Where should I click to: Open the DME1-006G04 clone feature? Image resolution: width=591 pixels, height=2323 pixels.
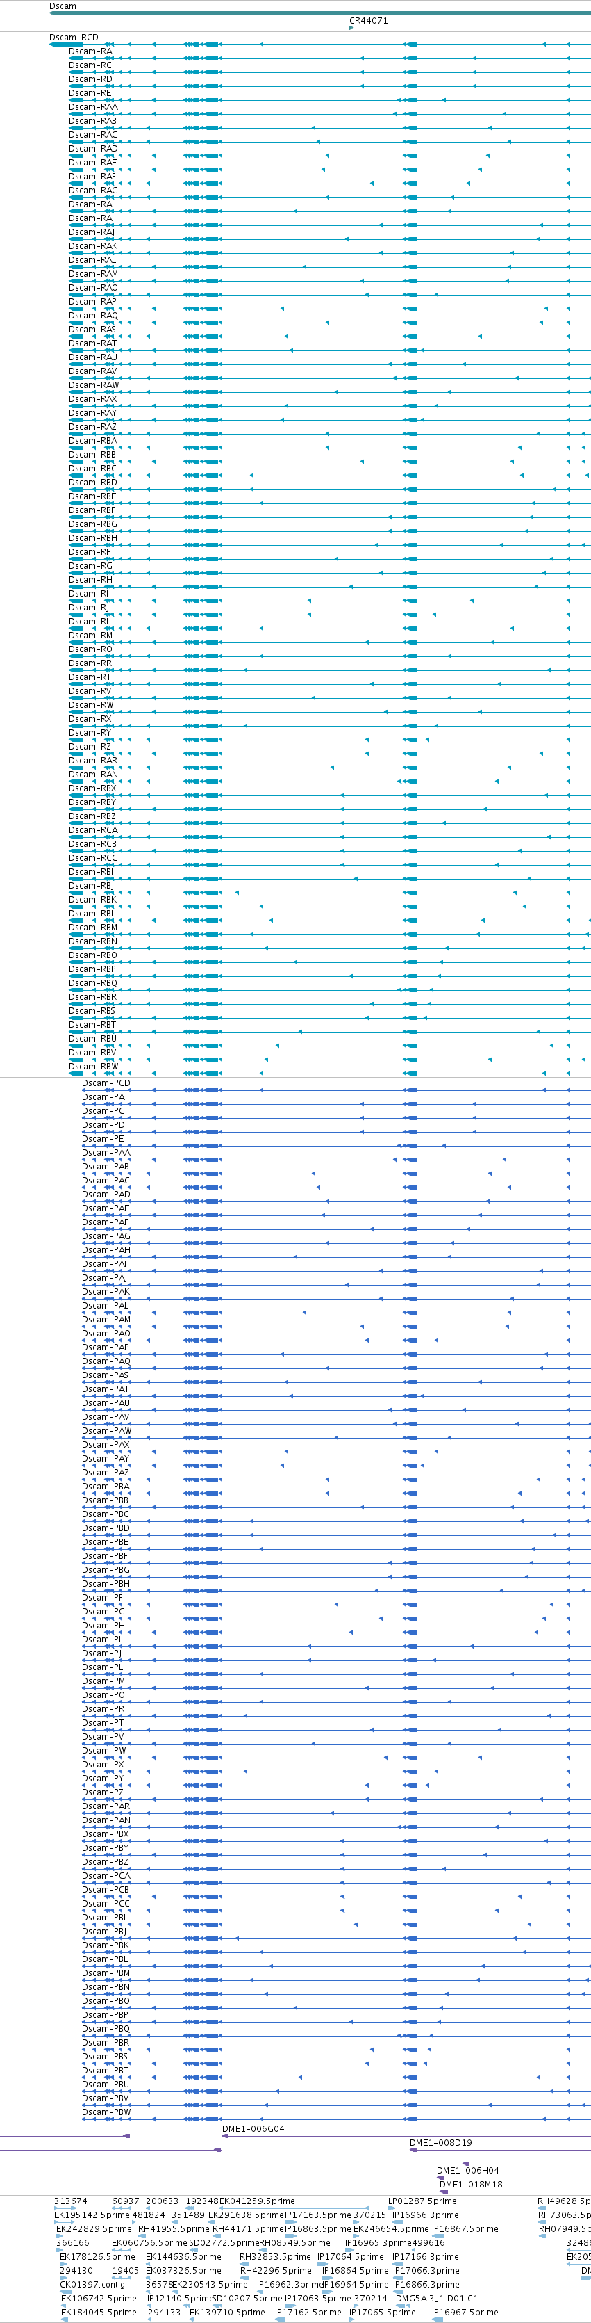tap(253, 2129)
